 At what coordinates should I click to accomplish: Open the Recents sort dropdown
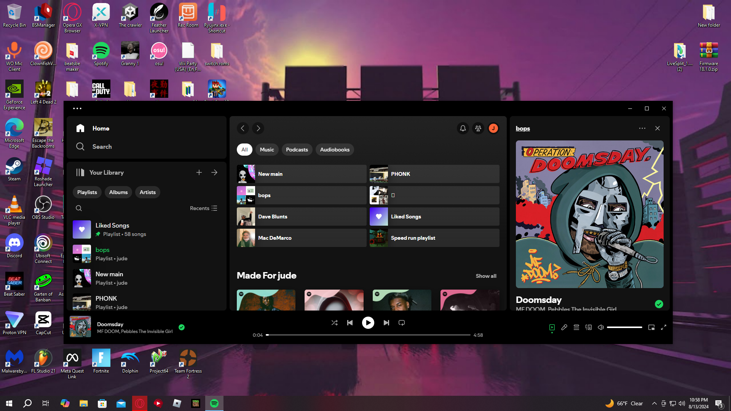tap(203, 208)
